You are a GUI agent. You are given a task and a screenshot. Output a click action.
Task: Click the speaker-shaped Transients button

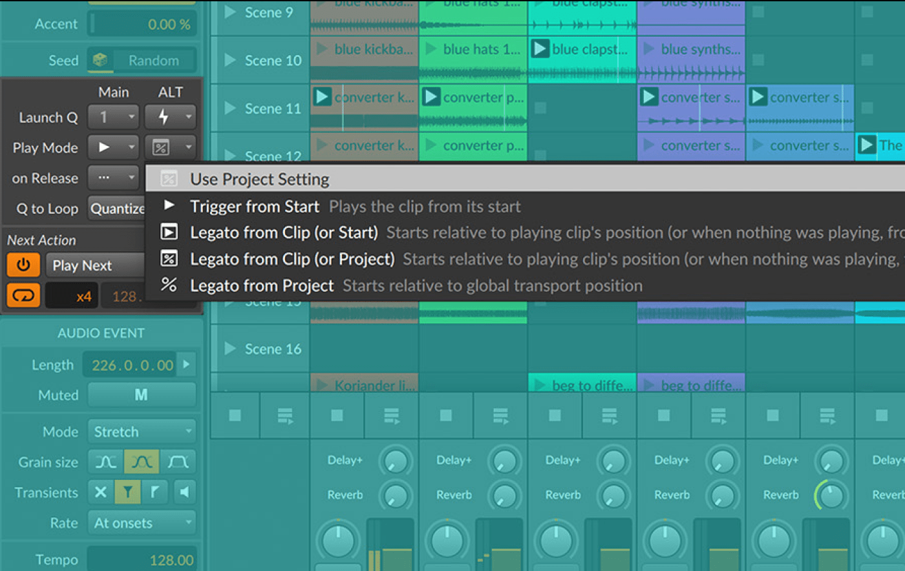click(x=184, y=492)
